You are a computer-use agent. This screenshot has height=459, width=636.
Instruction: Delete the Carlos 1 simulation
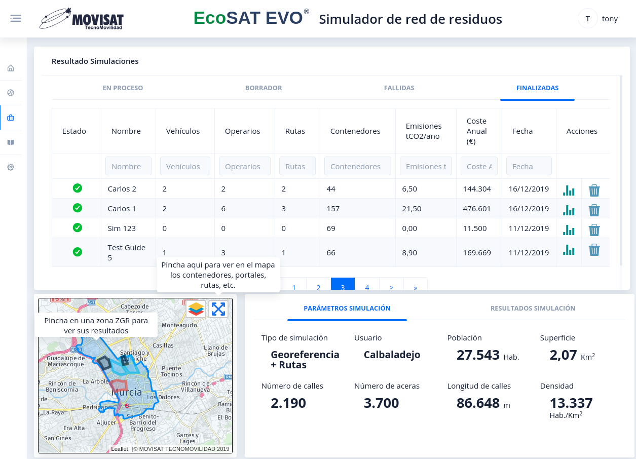point(594,210)
